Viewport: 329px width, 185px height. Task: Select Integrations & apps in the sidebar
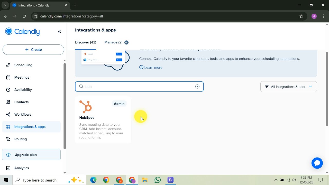[x=31, y=127]
